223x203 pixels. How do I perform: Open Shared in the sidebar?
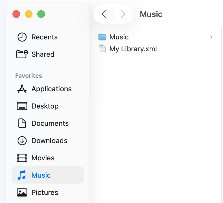click(43, 54)
